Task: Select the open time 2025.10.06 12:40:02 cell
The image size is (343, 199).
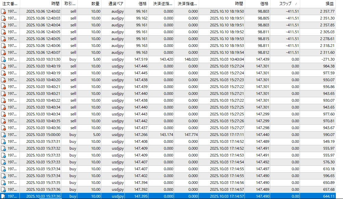Action: point(43,11)
